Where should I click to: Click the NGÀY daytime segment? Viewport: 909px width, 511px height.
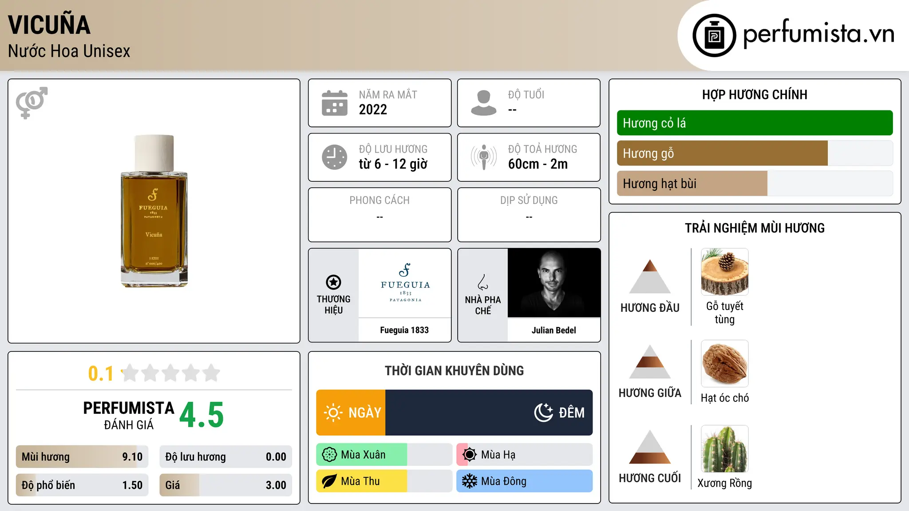[x=351, y=413]
